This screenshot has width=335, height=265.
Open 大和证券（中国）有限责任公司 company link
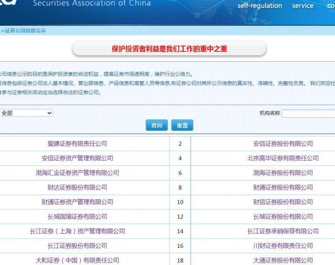(77, 260)
